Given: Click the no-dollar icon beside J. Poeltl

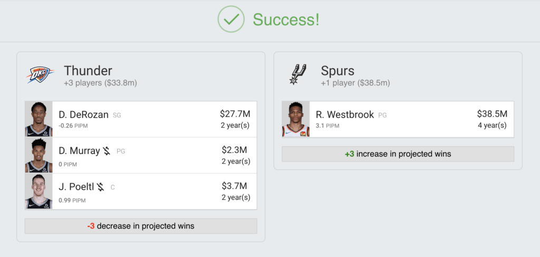Looking at the screenshot, I should 100,187.
